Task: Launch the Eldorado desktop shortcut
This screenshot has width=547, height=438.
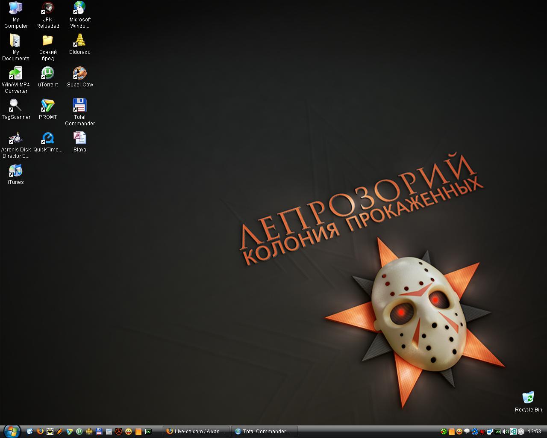Action: [x=80, y=41]
